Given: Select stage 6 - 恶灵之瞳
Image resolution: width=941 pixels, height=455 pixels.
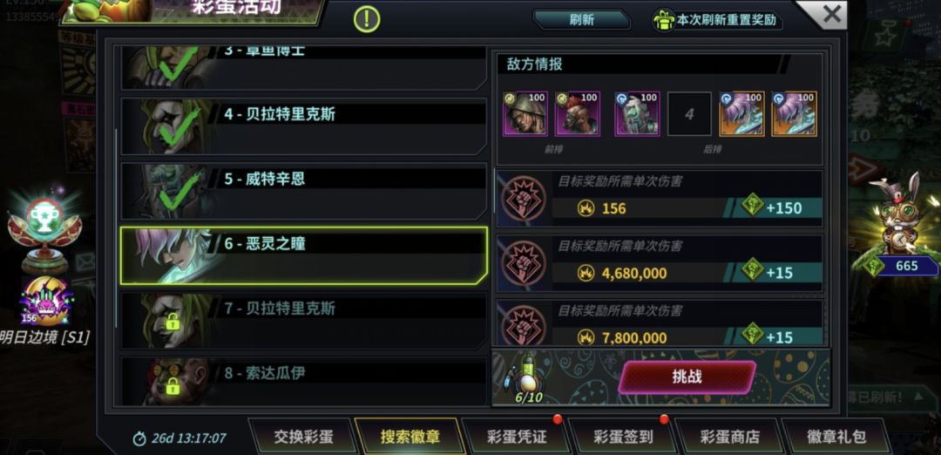Looking at the screenshot, I should click(x=304, y=255).
